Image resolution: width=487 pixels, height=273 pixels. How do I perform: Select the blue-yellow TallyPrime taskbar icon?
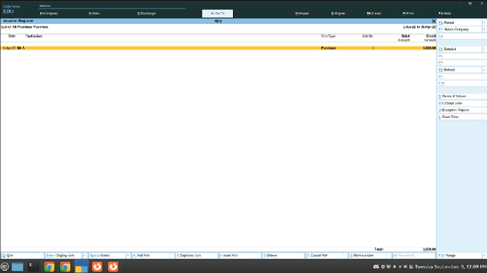point(81,267)
